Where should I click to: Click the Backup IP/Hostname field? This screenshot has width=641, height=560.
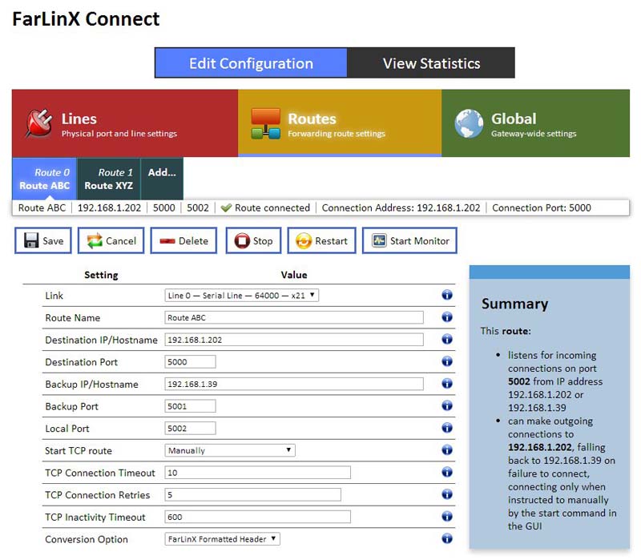294,384
